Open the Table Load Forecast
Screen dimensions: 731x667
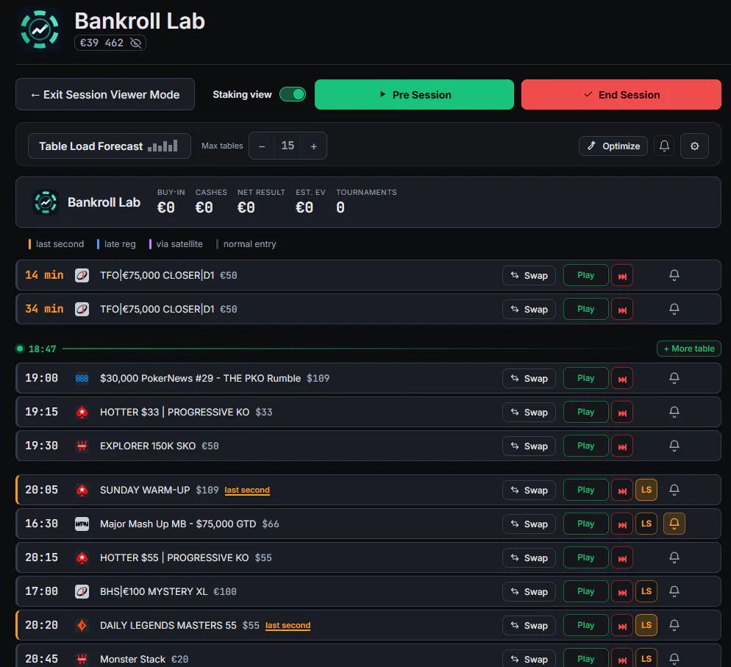tap(109, 146)
